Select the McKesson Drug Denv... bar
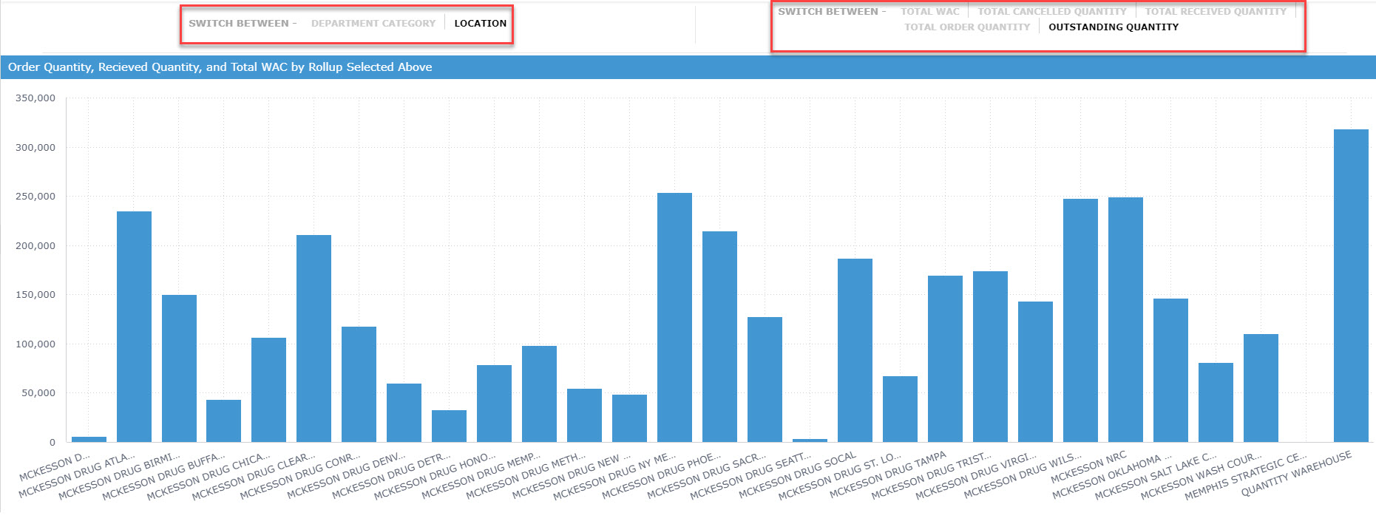This screenshot has height=524, width=1376. (x=404, y=413)
